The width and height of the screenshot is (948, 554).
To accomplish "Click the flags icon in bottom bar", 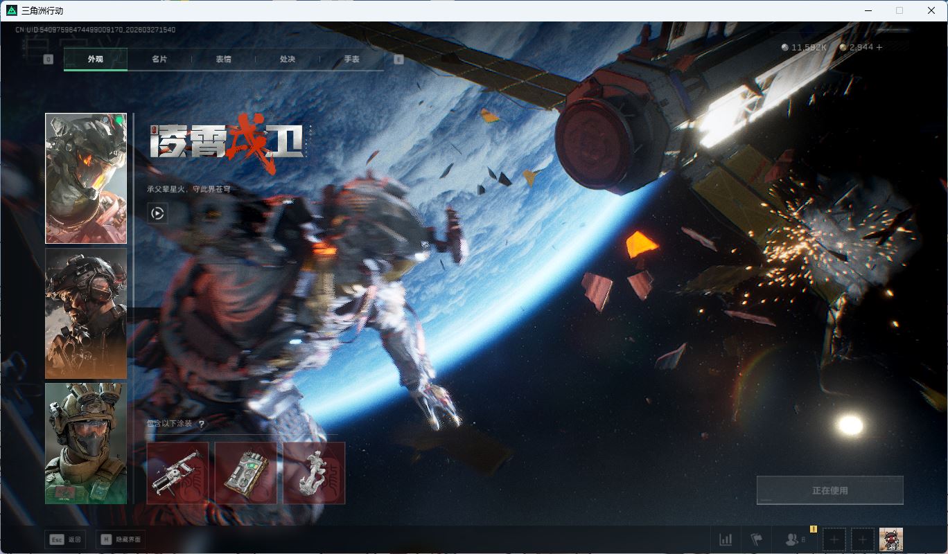I will [x=756, y=539].
